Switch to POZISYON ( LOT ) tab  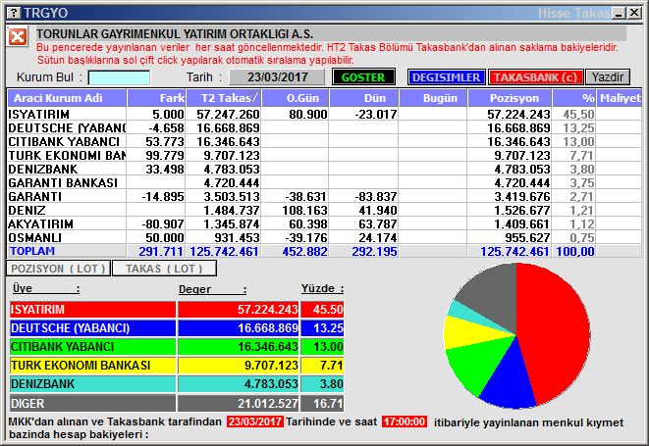click(58, 269)
